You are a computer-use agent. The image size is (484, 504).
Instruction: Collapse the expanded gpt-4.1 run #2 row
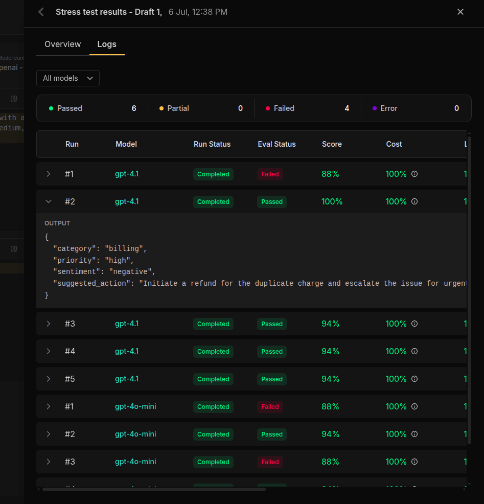pos(49,201)
